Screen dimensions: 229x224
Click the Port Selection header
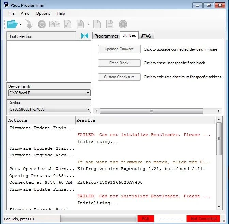(41, 36)
